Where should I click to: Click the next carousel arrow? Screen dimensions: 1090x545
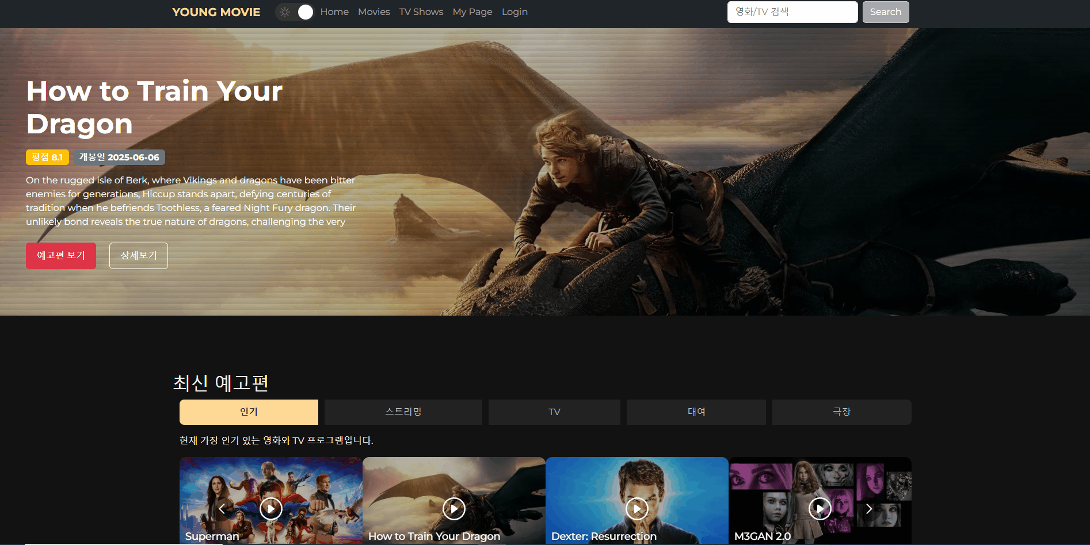(869, 509)
